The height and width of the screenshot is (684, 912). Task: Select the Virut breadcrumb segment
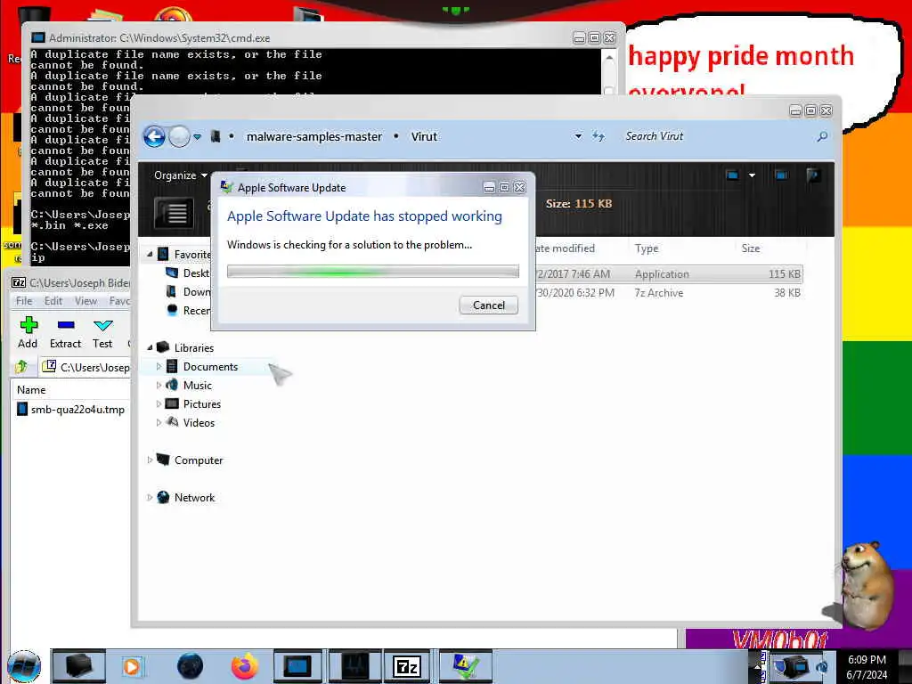point(424,136)
